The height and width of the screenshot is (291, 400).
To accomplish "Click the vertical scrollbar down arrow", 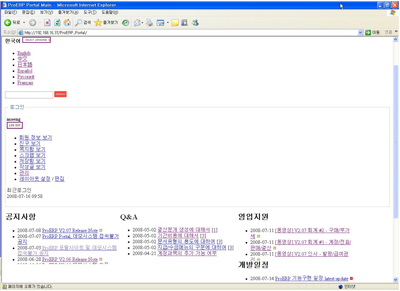I will tap(396, 280).
